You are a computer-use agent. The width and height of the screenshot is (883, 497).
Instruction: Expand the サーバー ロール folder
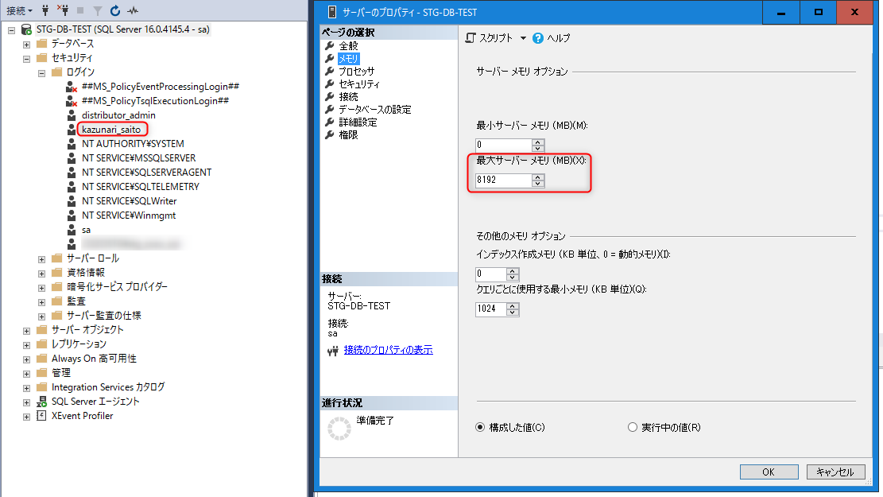(41, 259)
